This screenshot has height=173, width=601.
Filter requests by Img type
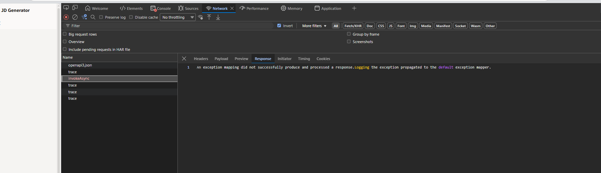pos(413,26)
